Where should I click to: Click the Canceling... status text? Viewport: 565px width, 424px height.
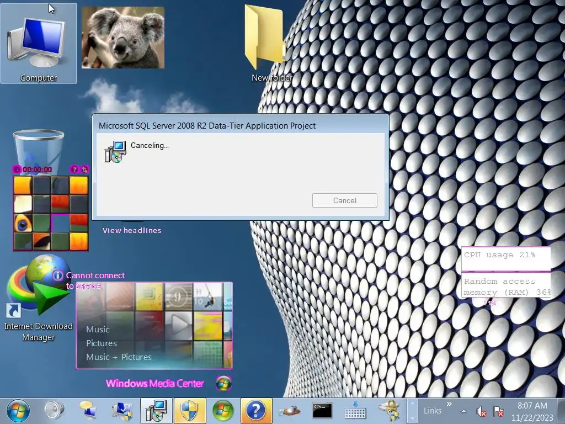[x=150, y=145]
